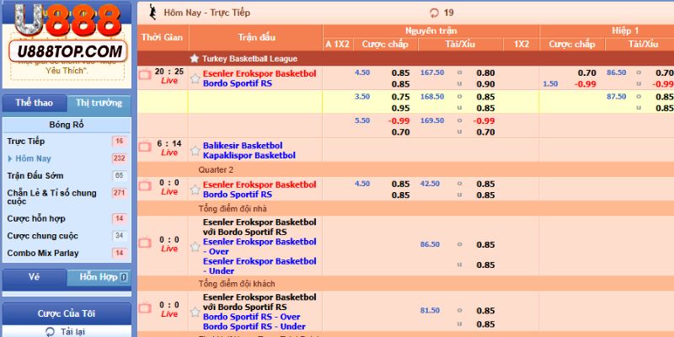Toggle the Turkey Basketball League favorite star

coord(195,59)
